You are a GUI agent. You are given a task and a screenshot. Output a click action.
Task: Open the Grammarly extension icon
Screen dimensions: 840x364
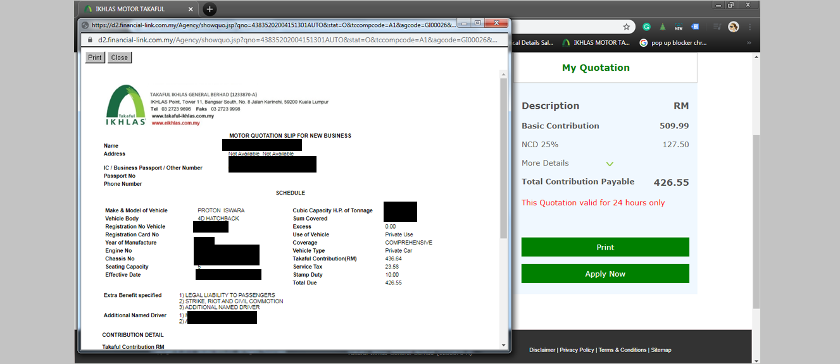[646, 27]
